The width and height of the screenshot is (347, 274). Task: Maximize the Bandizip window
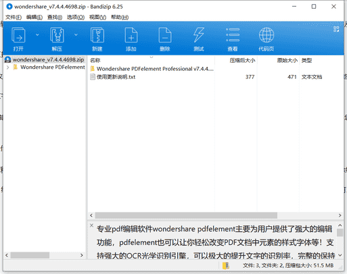click(314, 7)
